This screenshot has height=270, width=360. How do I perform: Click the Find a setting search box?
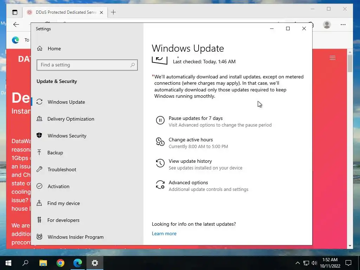(87, 65)
